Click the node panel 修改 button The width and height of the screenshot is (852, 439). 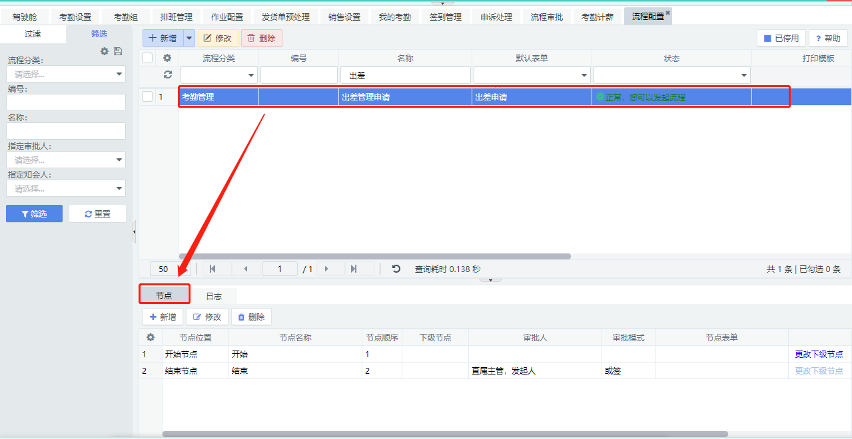207,317
